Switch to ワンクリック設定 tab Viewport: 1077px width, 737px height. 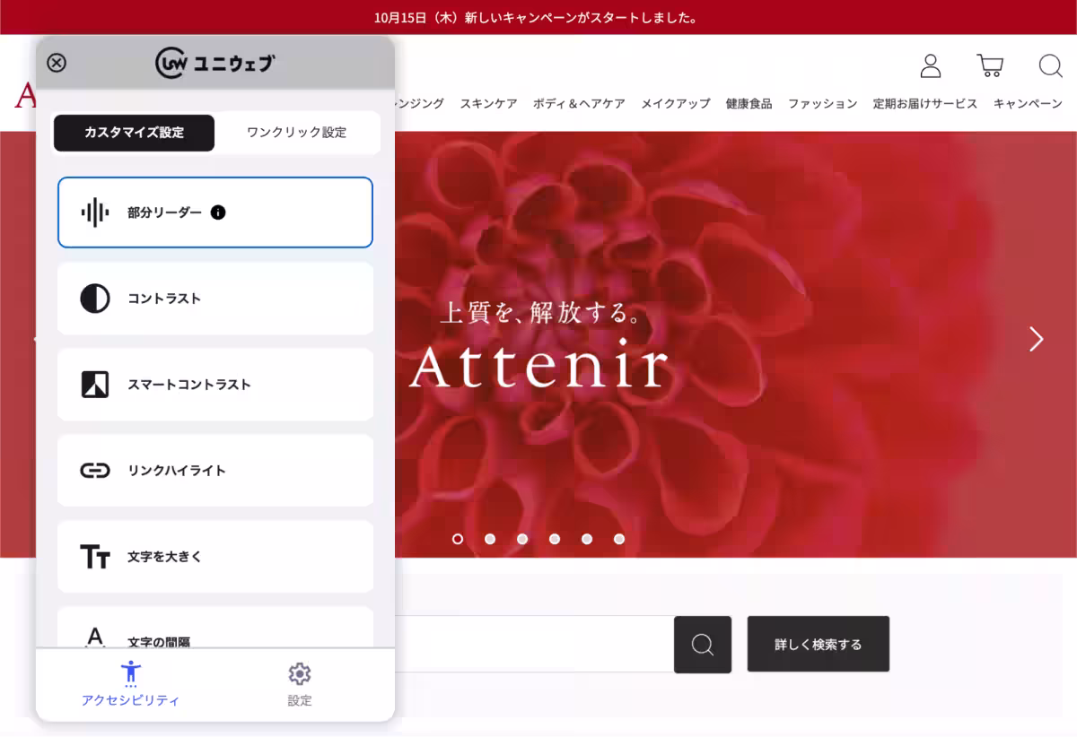(x=296, y=133)
